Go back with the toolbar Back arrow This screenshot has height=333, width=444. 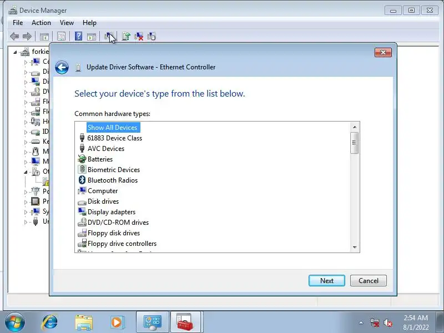click(14, 36)
